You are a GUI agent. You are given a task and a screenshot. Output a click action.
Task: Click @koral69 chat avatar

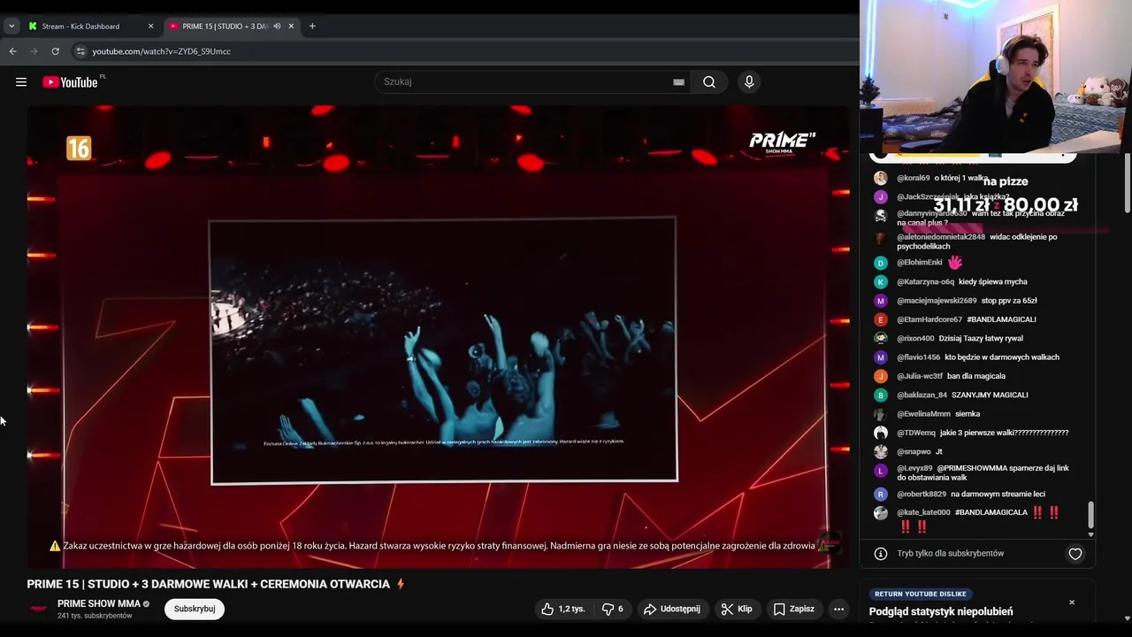(x=881, y=179)
